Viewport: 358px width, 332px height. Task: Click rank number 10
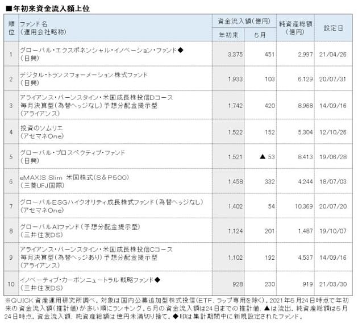coord(11,284)
